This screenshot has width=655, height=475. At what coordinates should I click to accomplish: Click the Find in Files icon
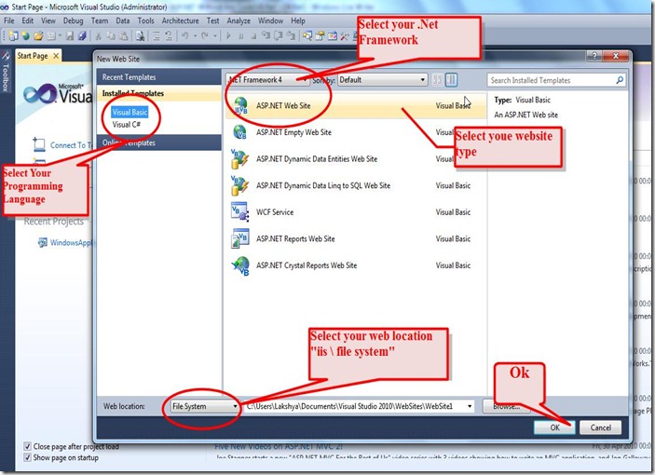141,36
